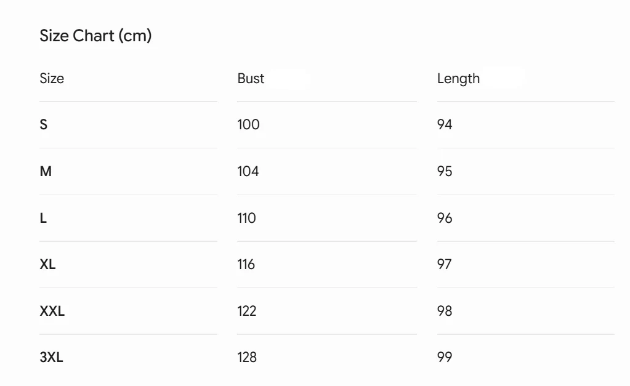Select length value 99 for size 3XL
The image size is (630, 386).
(445, 357)
